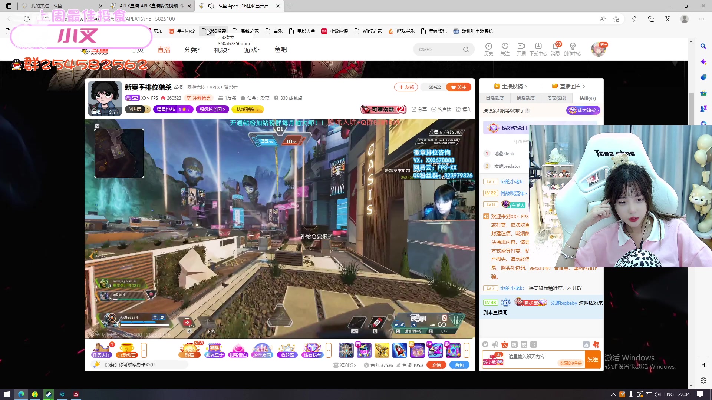712x400 pixels.
Task: Click the 成为钻粉 button
Action: point(583,110)
